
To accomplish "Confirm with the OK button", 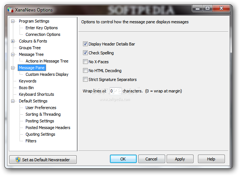I will coord(123,159).
